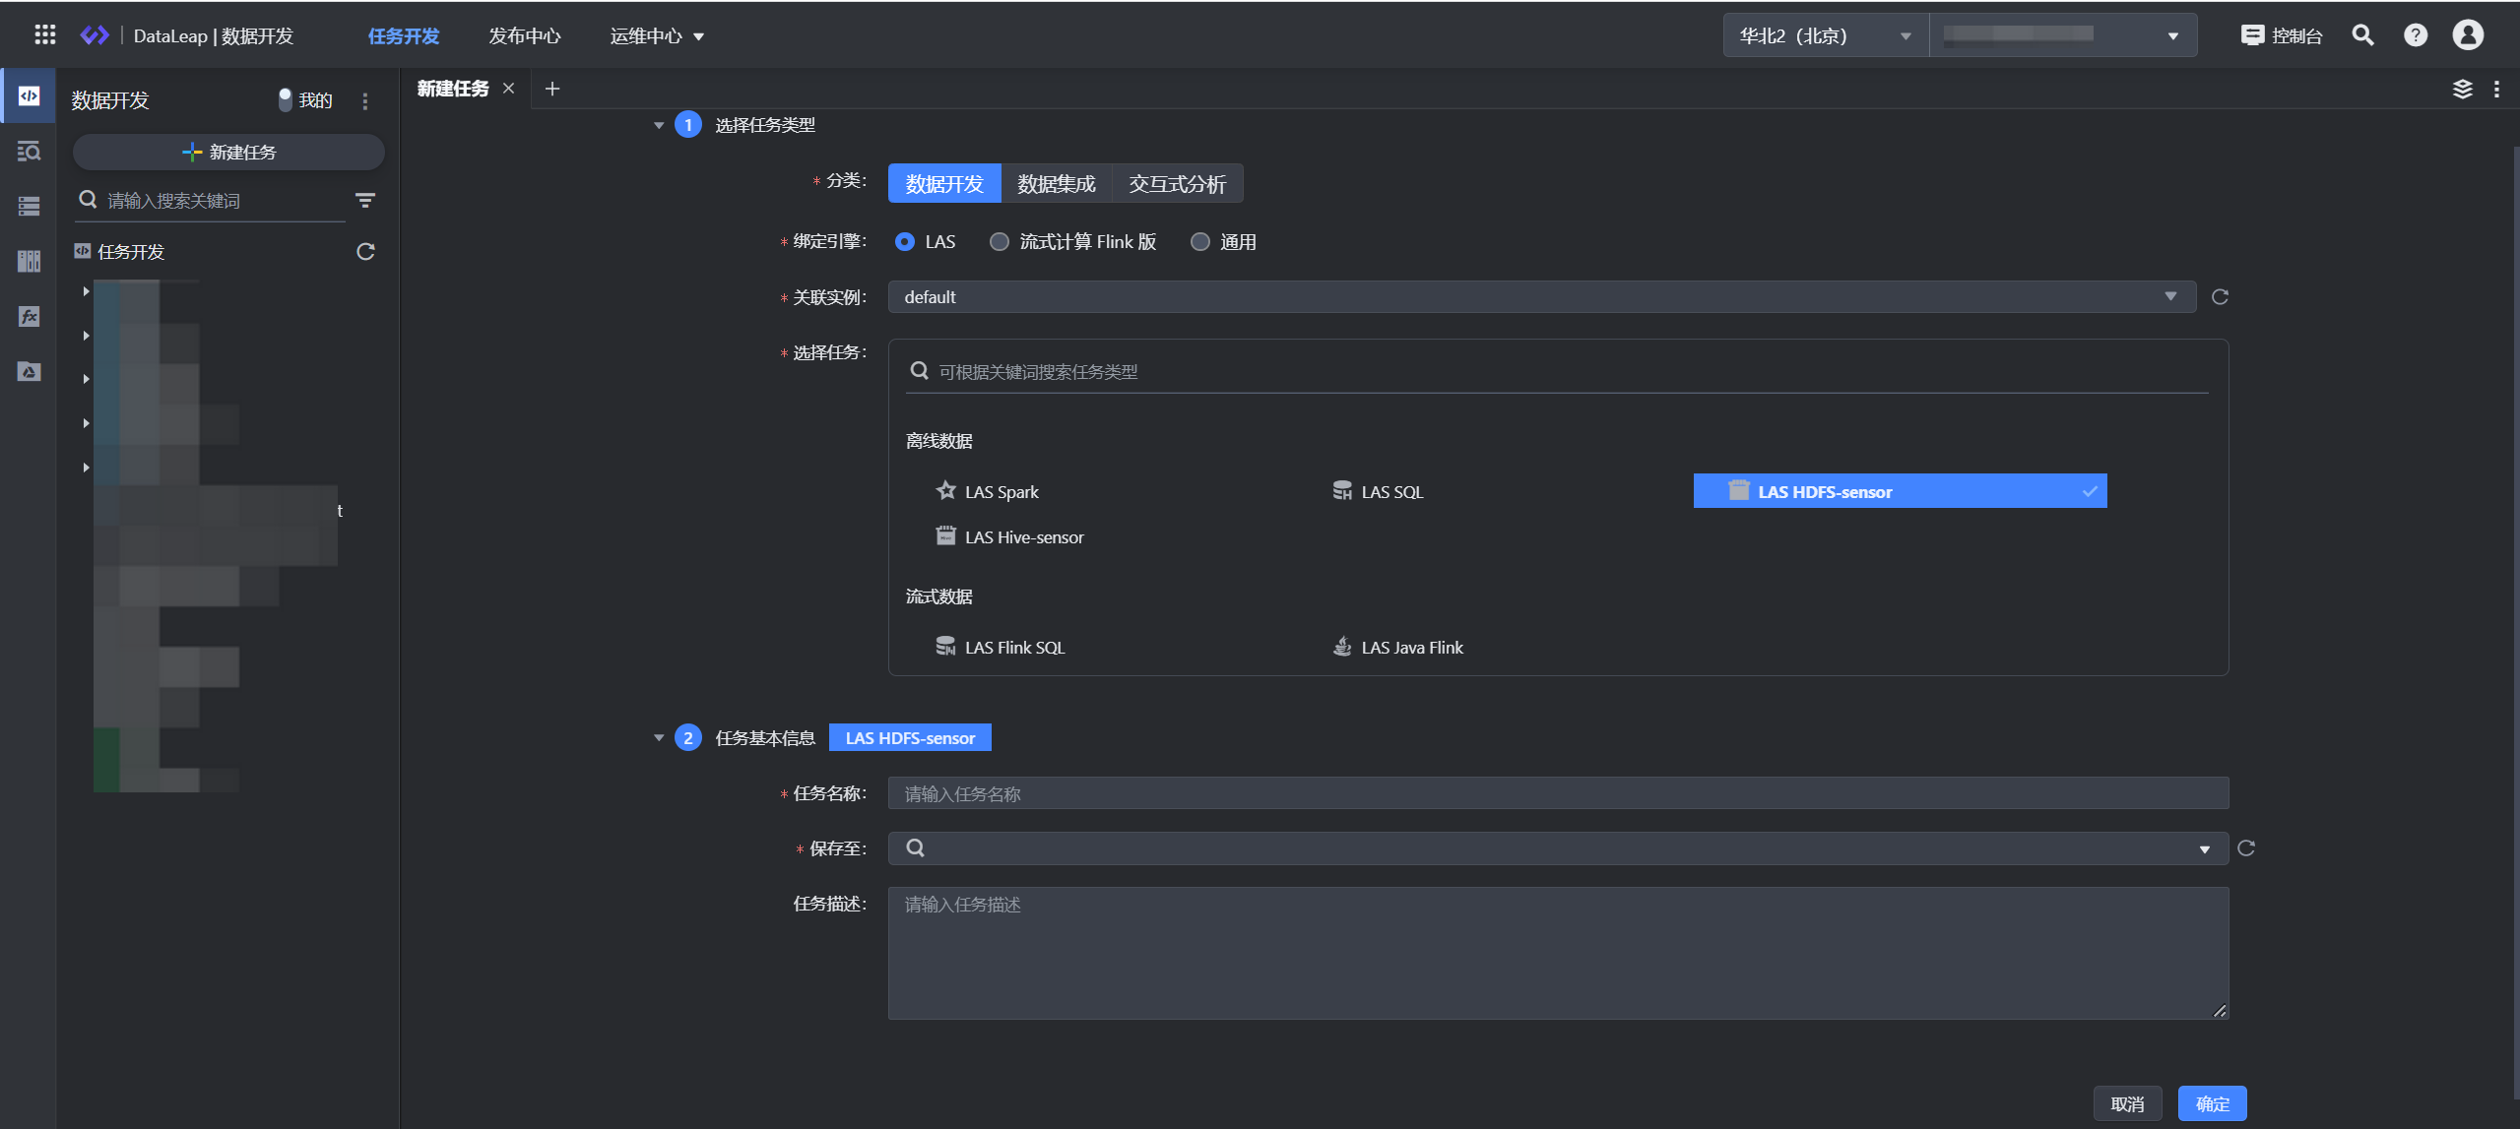
Task: Open the function fx sidebar icon
Action: (x=29, y=316)
